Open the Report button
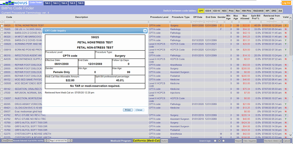Viewport: 293px width, 144px height. point(238,141)
